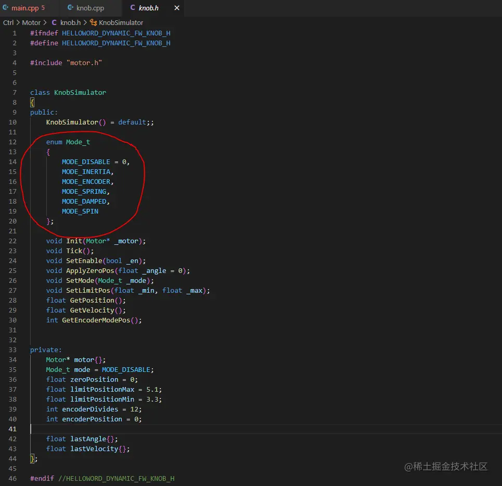The image size is (502, 486).
Task: Switch to the knob.cpp tab
Action: [90, 8]
